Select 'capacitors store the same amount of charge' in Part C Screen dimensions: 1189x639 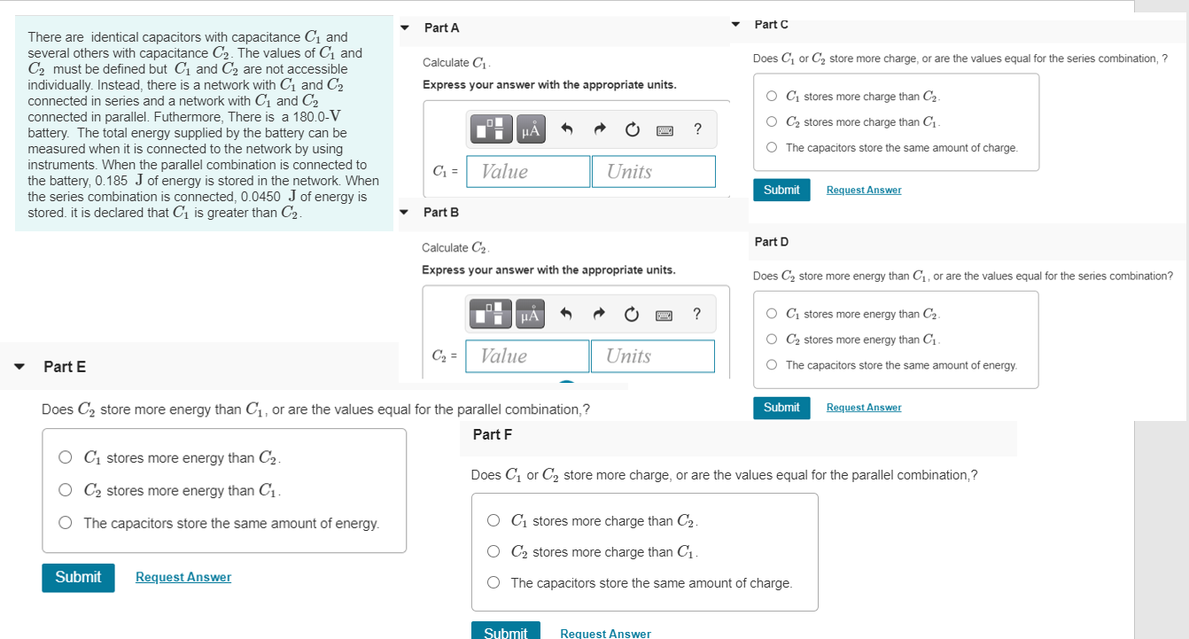[x=772, y=147]
